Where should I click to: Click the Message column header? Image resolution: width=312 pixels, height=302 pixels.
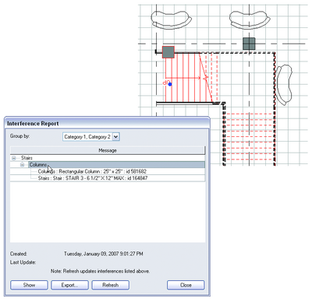click(x=108, y=150)
